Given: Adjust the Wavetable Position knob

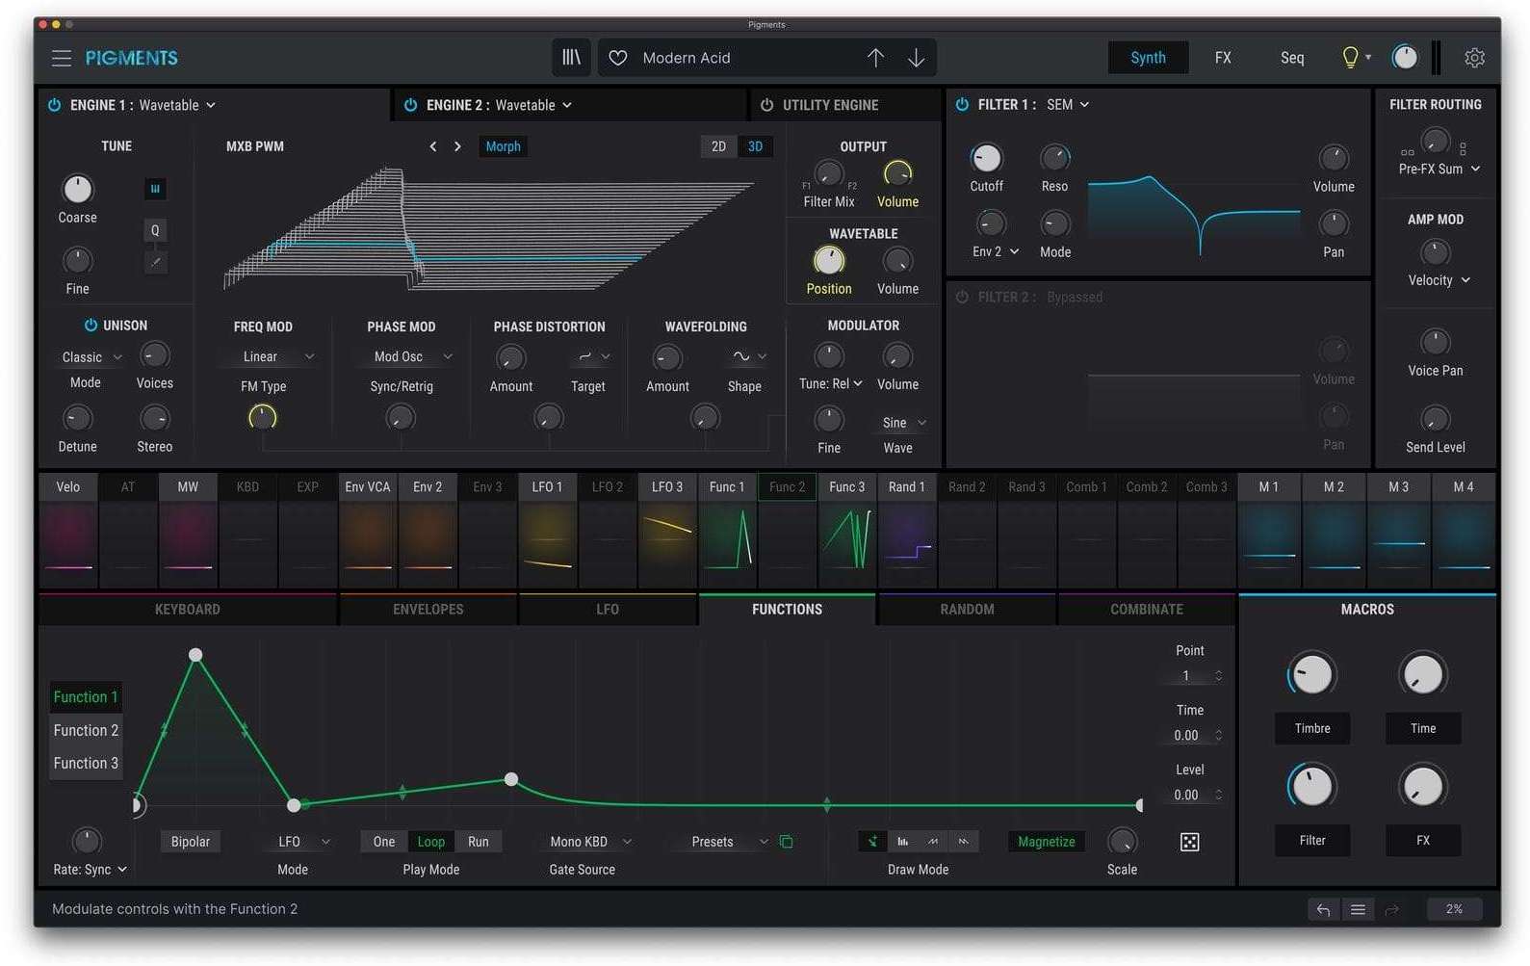Looking at the screenshot, I should tap(829, 260).
